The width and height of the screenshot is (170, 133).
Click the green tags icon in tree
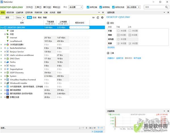8,34
